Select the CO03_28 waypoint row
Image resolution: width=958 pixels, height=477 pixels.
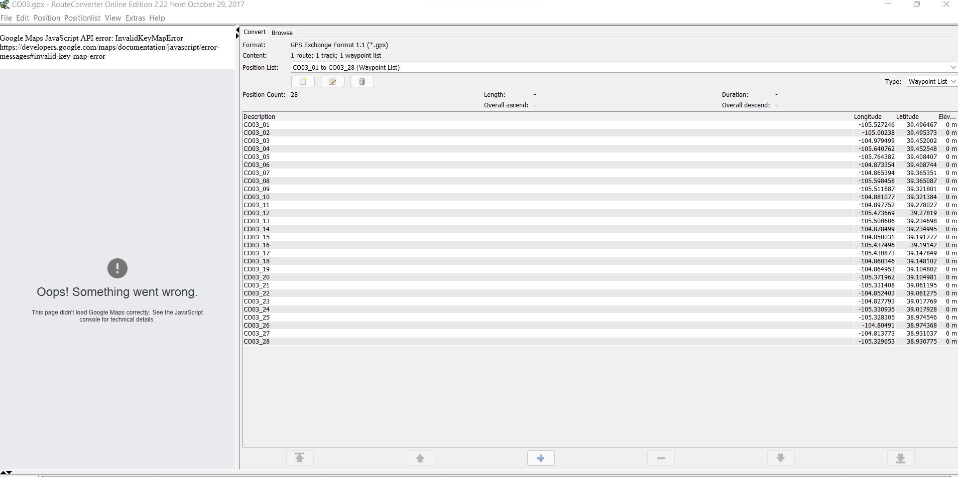click(x=257, y=342)
